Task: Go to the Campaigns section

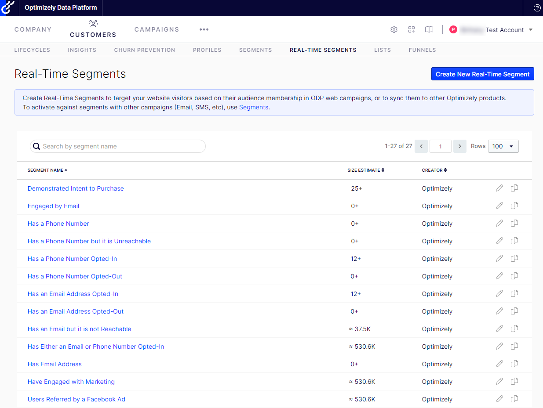Action: (x=157, y=29)
